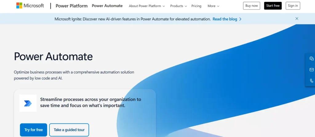Click the email envelope icon in side panel
The image size is (315, 137).
(x=311, y=70)
